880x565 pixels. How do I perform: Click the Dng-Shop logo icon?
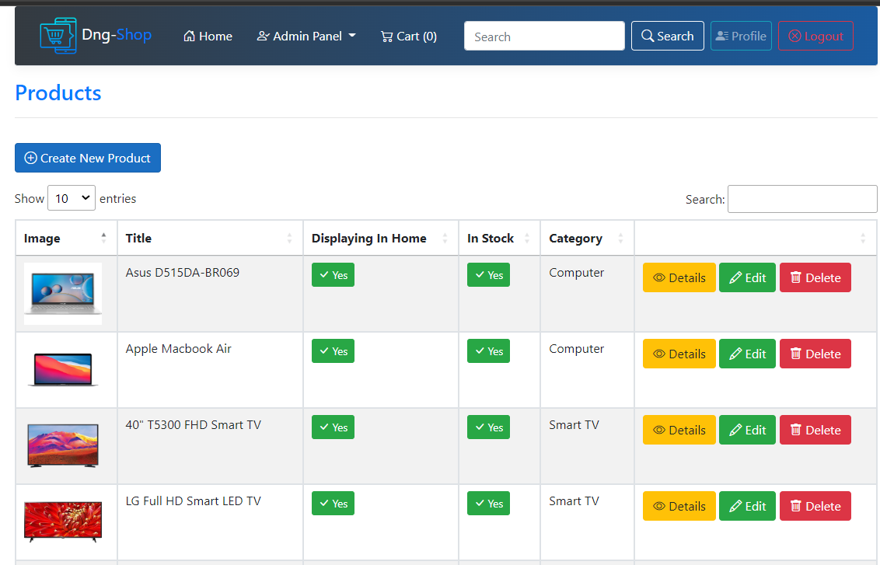pyautogui.click(x=58, y=36)
